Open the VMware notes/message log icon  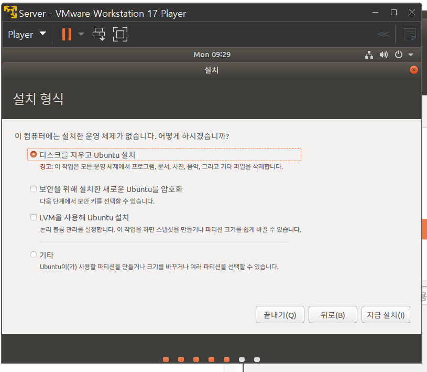point(410,34)
